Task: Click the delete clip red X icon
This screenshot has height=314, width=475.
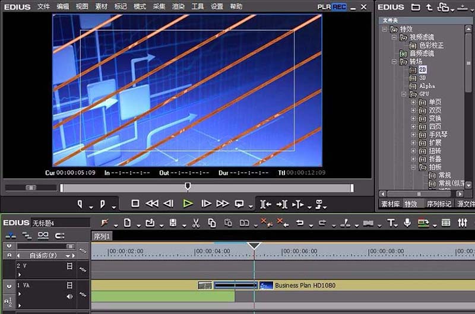Action: (266, 223)
